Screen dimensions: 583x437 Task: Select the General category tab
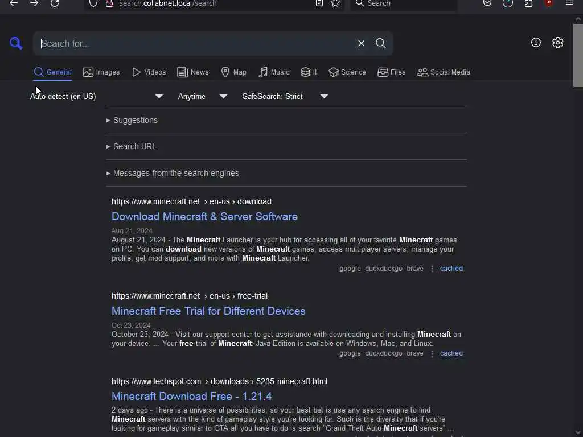coord(52,72)
